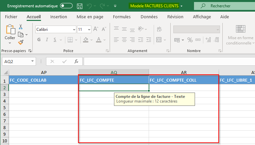Toggle italic with the I button
The height and width of the screenshot is (145, 255).
pos(47,39)
